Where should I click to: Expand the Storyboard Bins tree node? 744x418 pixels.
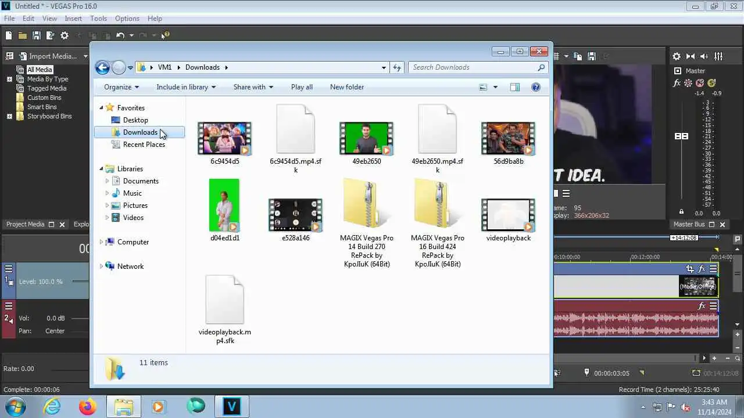click(9, 116)
